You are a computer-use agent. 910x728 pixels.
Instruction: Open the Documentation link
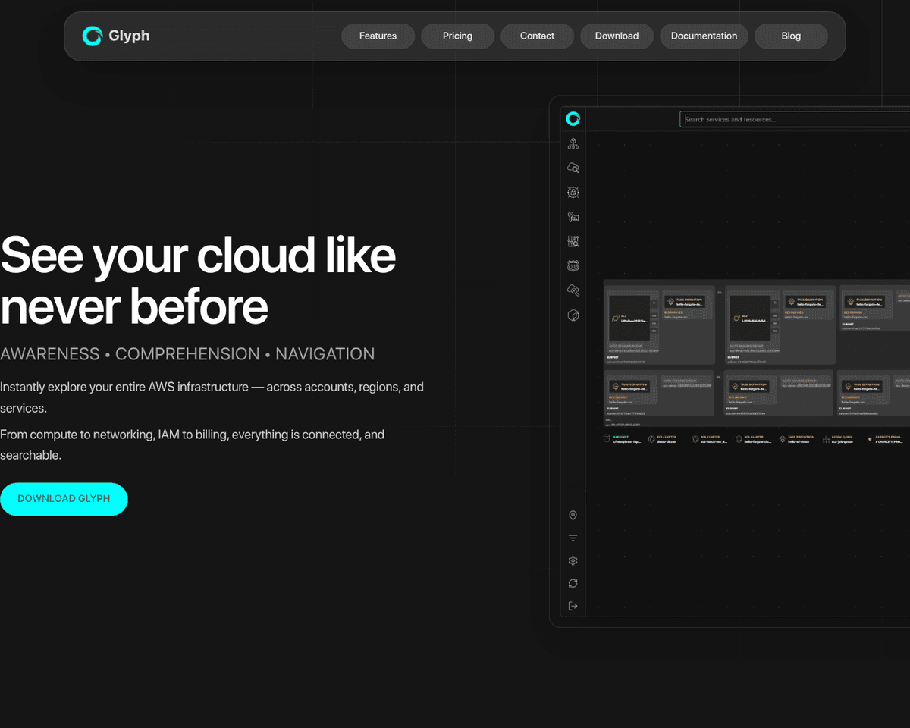[x=704, y=36]
